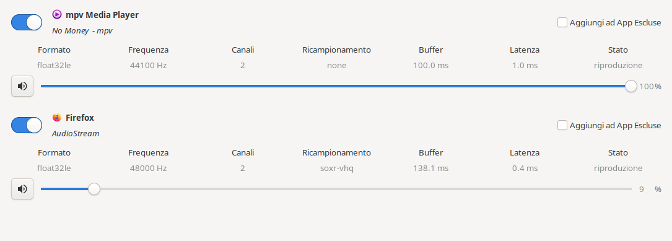This screenshot has width=672, height=241.
Task: Click the Firefox application name
Action: [80, 118]
